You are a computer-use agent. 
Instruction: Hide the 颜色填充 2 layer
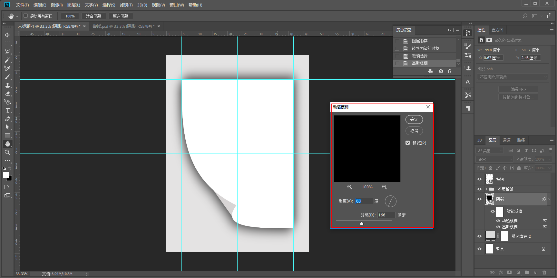coord(479,236)
